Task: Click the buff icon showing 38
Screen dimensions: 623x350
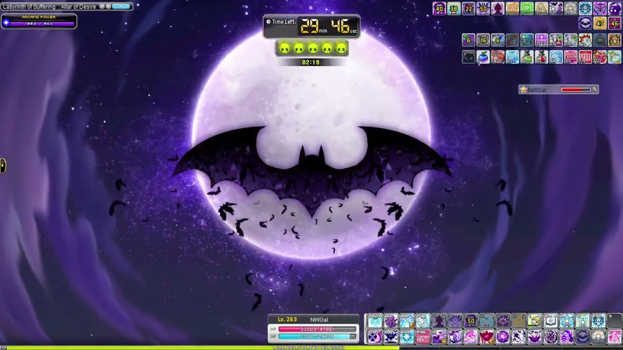Action: point(454,9)
